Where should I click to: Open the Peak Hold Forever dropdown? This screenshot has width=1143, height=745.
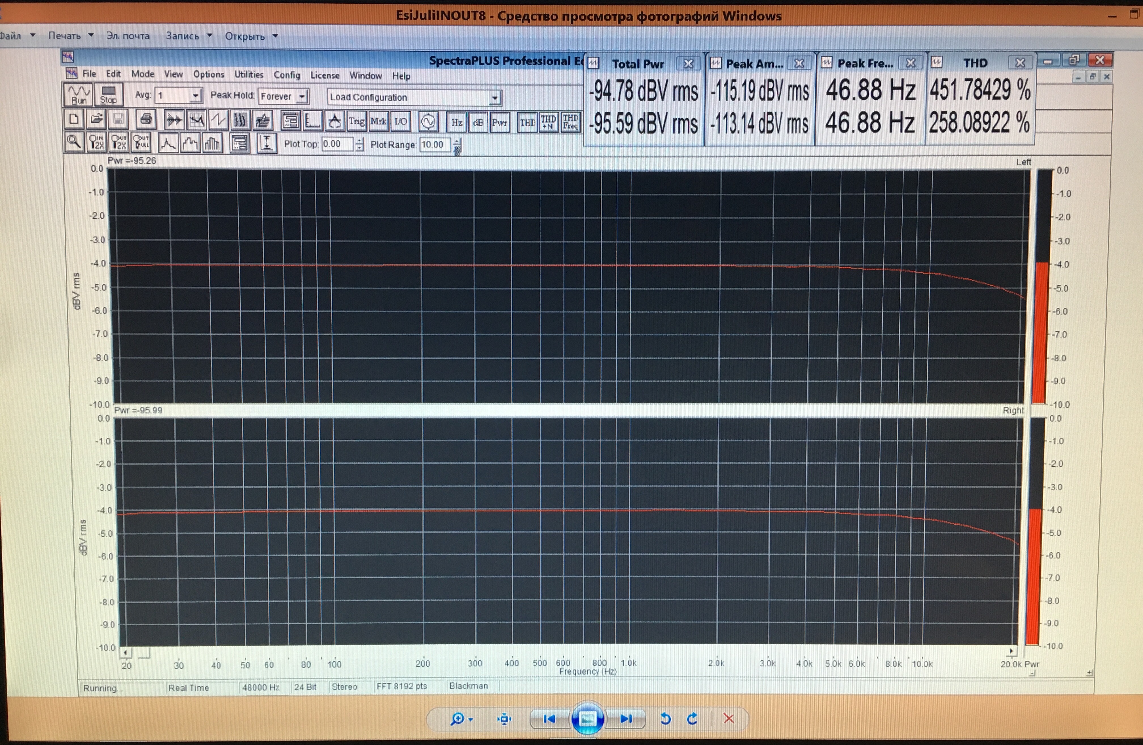coord(302,97)
